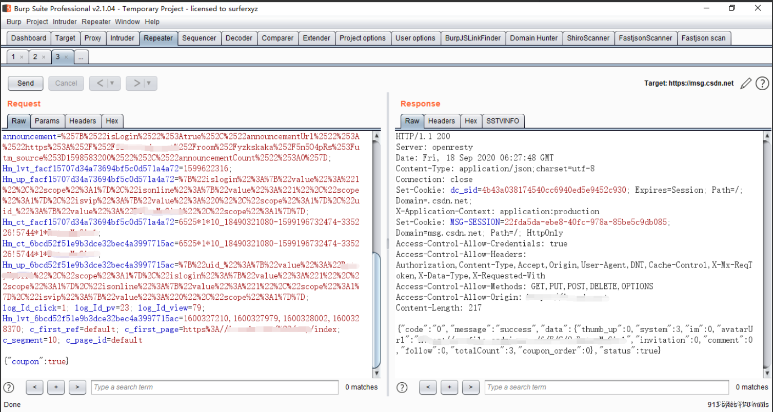Screen dimensions: 773x412
Task: Click response pane scroll down arrow
Action: (x=767, y=373)
